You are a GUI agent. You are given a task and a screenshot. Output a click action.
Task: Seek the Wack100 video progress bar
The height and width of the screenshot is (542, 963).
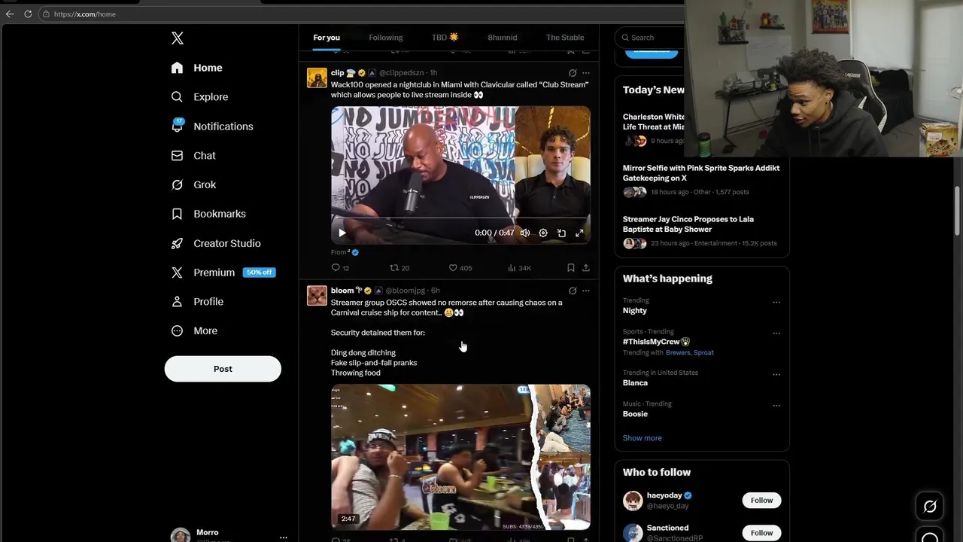pyautogui.click(x=460, y=219)
